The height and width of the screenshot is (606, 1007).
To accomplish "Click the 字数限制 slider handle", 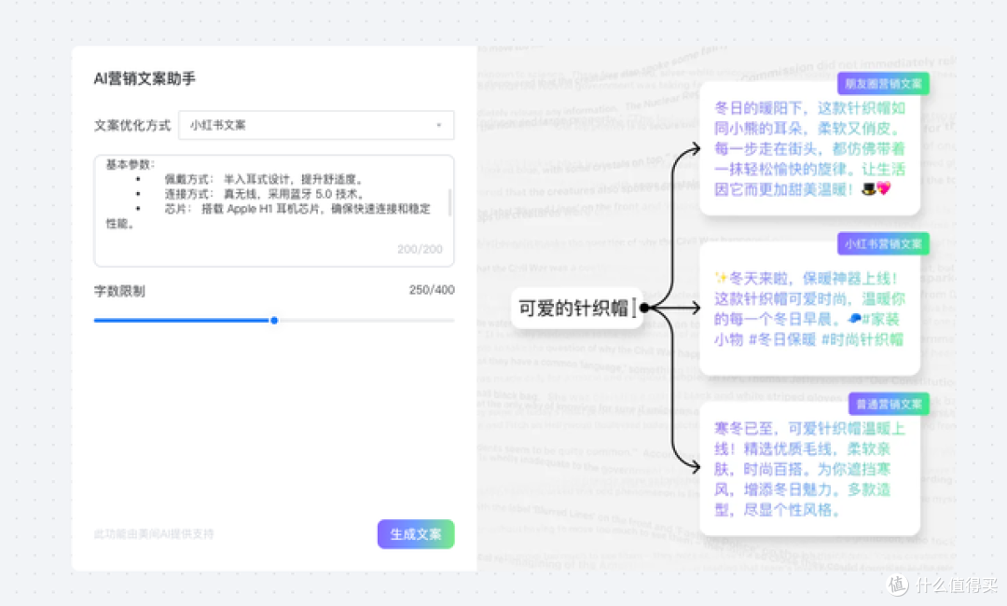I will [274, 321].
